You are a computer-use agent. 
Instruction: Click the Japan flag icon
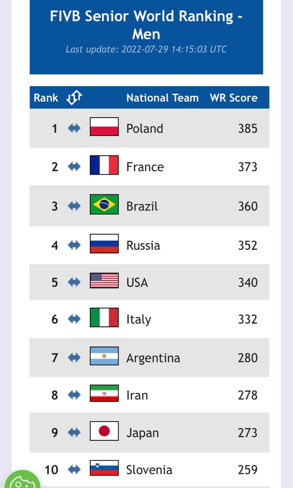(x=104, y=431)
